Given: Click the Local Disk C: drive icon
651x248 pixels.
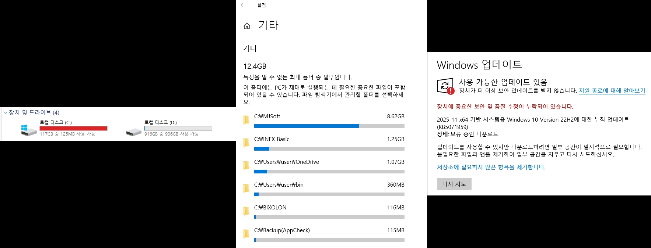Looking at the screenshot, I should (x=29, y=129).
